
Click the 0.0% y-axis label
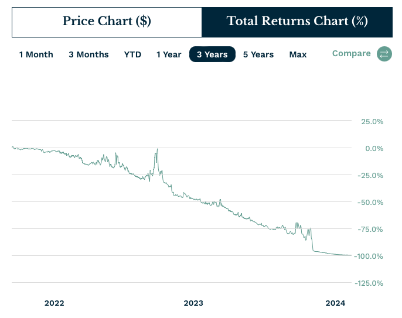click(374, 148)
